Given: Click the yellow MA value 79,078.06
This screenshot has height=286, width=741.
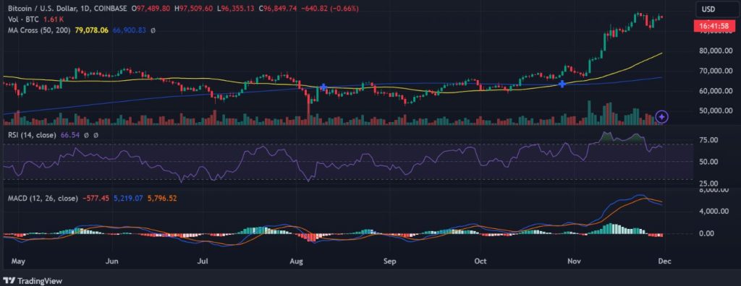Looking at the screenshot, I should pos(92,30).
